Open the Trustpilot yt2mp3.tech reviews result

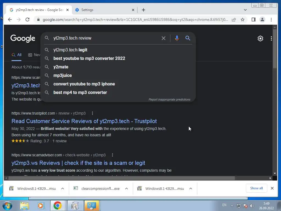tap(84, 121)
